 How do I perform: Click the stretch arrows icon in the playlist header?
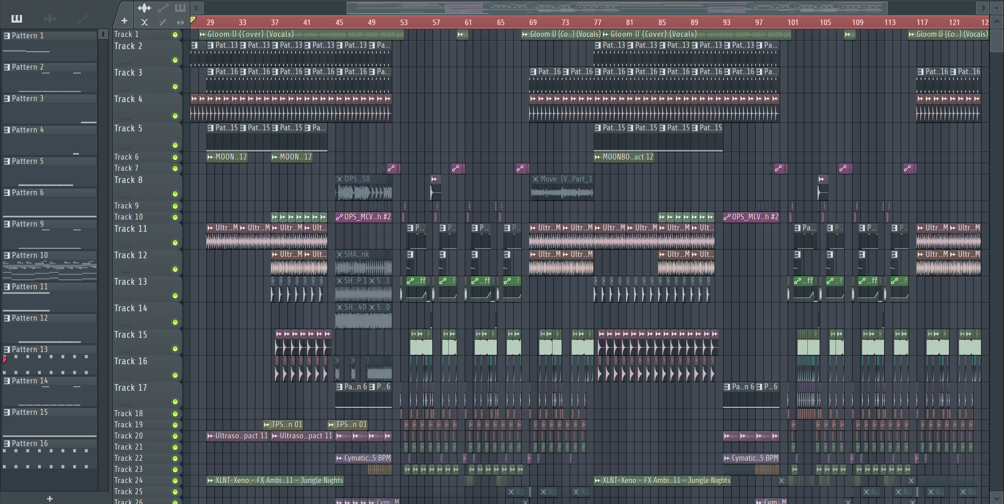coord(180,23)
